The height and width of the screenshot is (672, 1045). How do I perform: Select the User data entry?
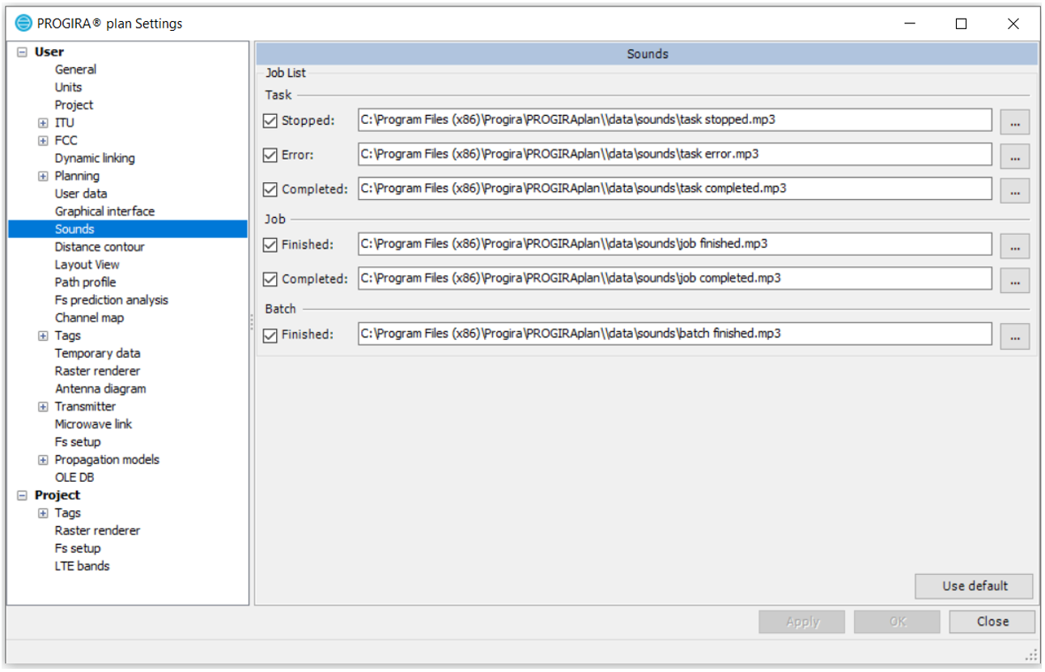[80, 194]
